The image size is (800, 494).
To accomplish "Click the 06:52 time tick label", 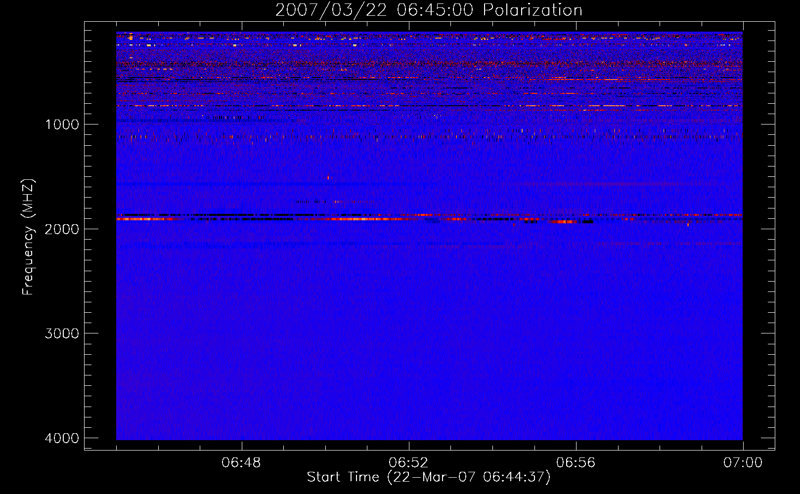I will point(408,463).
